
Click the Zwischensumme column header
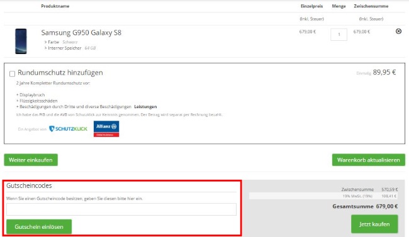tap(371, 6)
